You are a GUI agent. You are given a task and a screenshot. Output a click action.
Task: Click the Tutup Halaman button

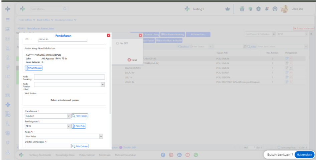(304, 29)
